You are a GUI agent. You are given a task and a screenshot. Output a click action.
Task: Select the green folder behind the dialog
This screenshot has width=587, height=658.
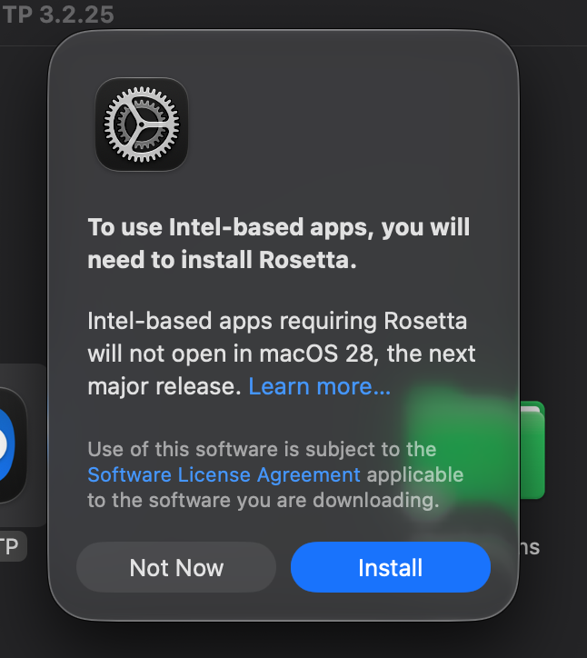pos(532,450)
